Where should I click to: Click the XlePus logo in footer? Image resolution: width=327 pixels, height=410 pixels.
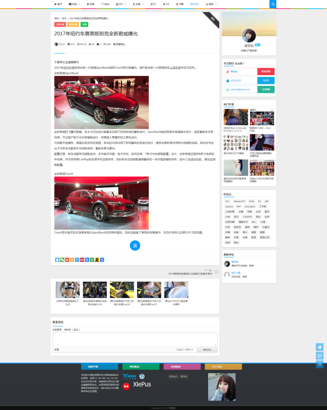click(142, 384)
